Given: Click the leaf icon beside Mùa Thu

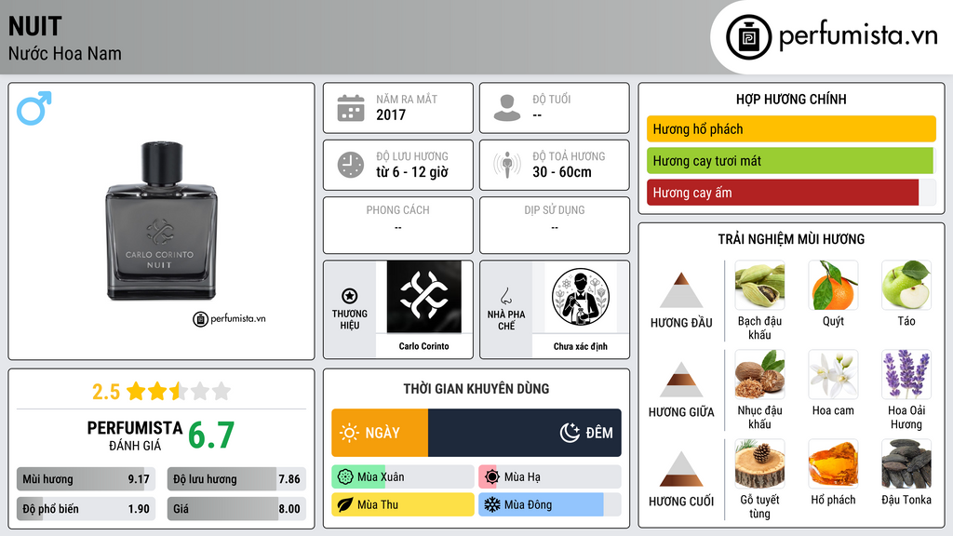Looking at the screenshot, I should click(x=344, y=504).
